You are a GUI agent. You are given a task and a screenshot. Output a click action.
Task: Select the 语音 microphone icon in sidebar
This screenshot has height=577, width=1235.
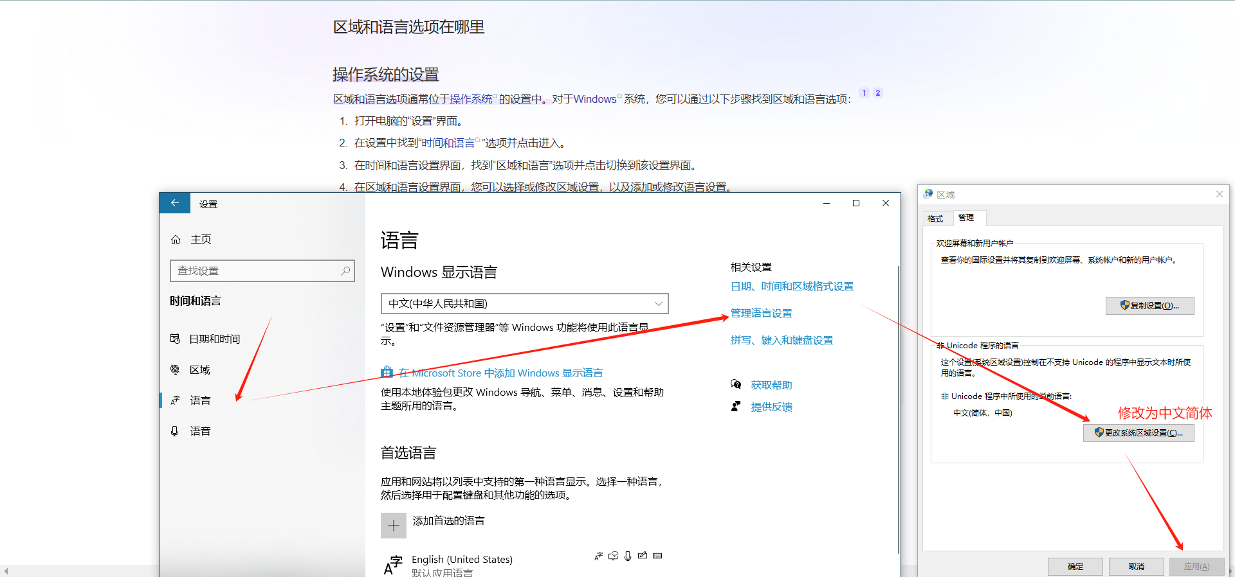coord(175,431)
